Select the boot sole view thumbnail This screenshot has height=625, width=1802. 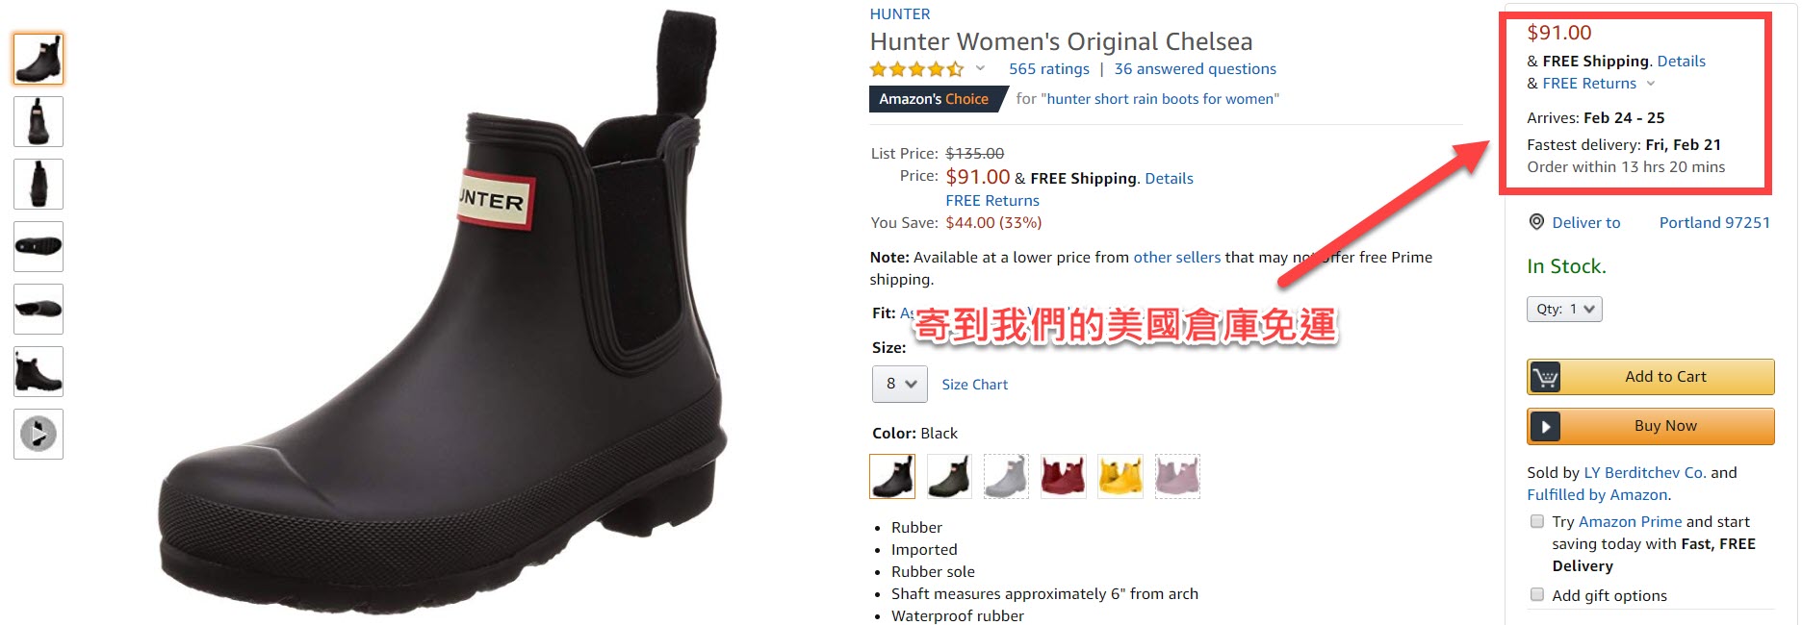click(39, 246)
